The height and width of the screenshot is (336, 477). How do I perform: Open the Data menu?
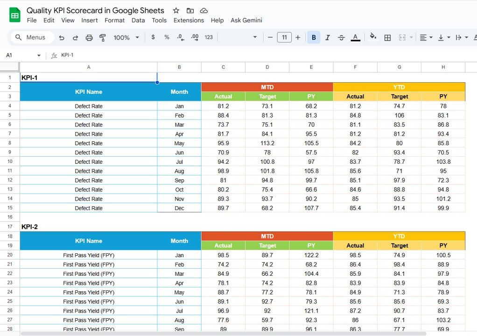coord(138,21)
